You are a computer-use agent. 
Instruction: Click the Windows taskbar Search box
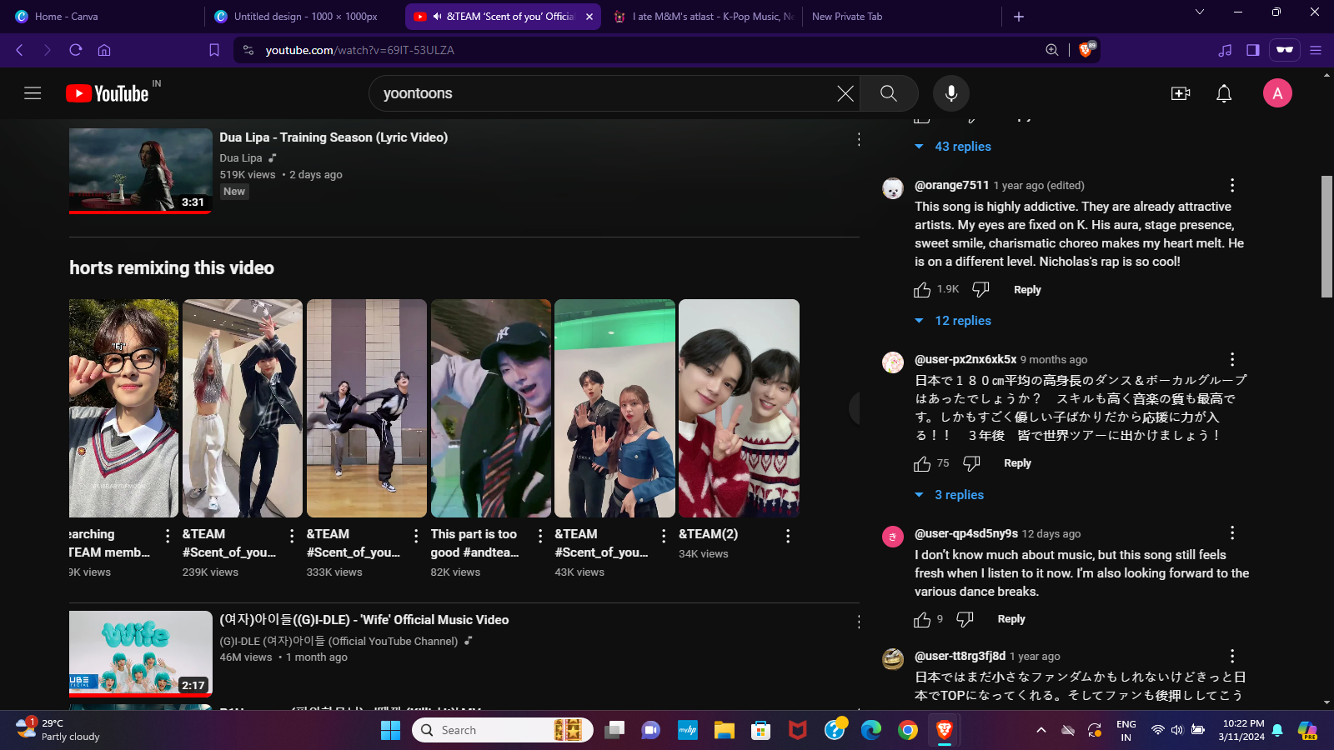pos(503,730)
